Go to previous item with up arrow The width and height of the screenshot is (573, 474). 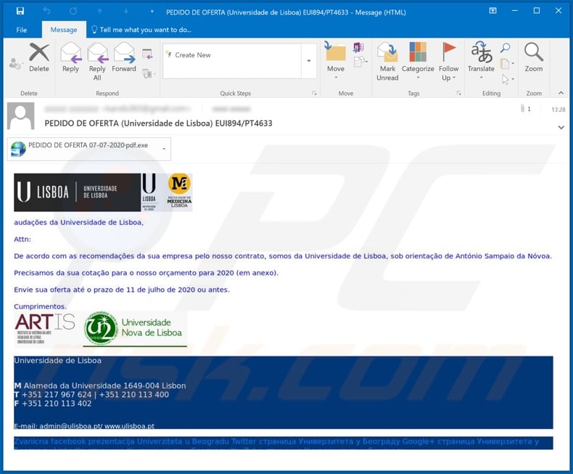click(99, 12)
